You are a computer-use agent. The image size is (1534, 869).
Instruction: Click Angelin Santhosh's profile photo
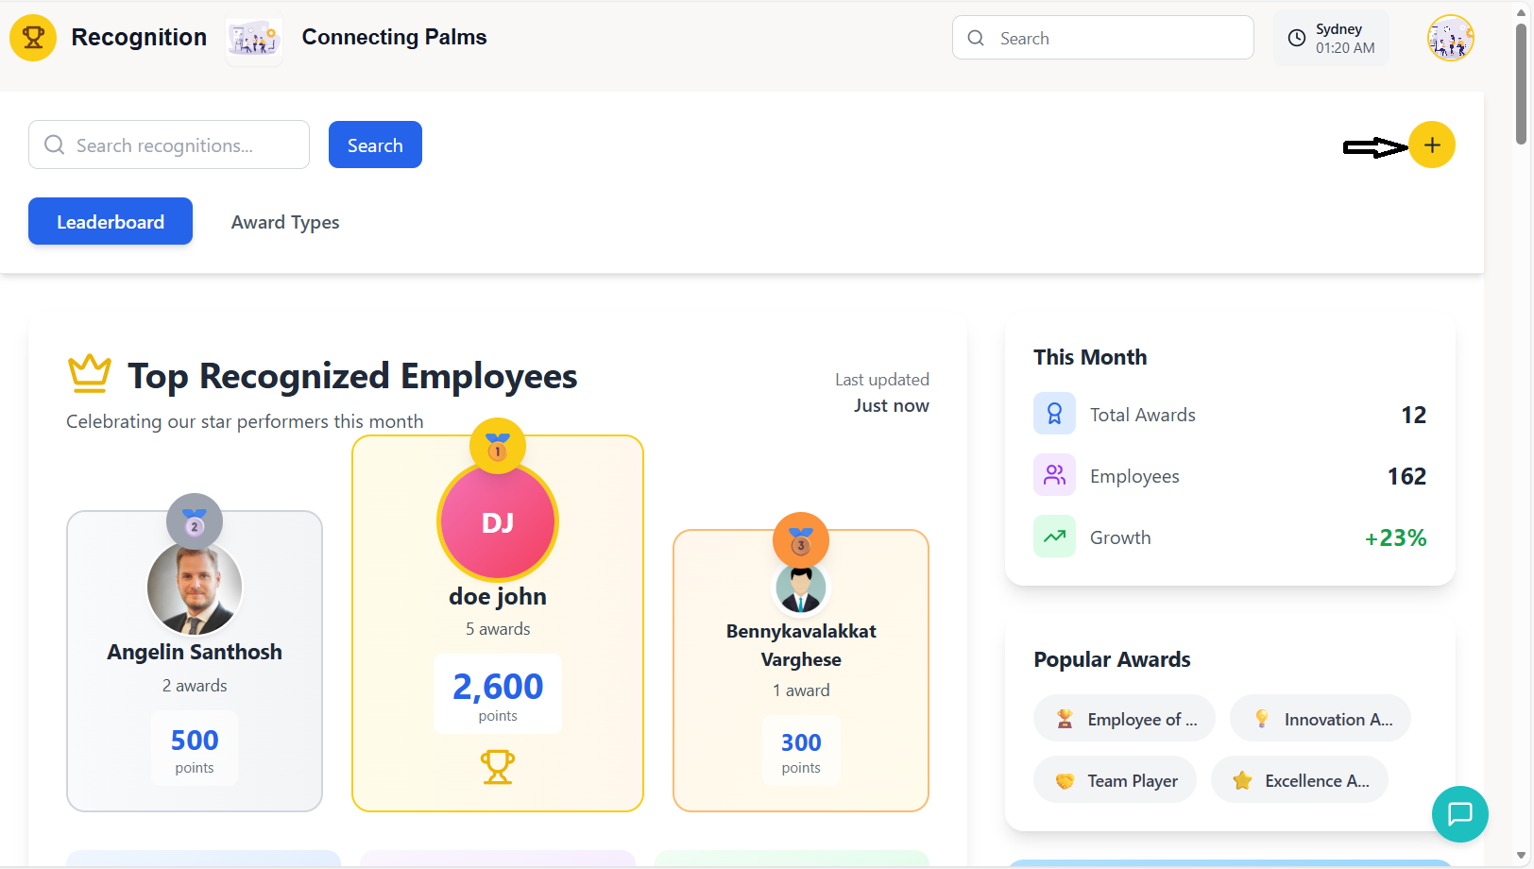195,588
